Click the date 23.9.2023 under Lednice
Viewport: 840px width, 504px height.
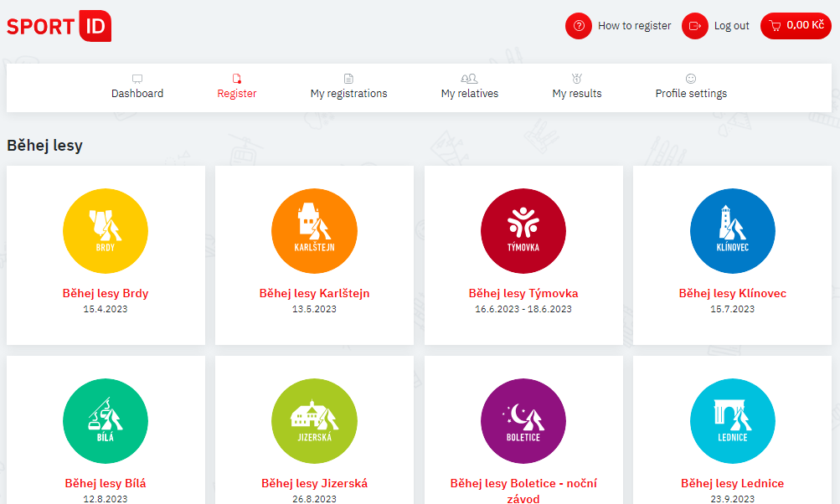(732, 499)
